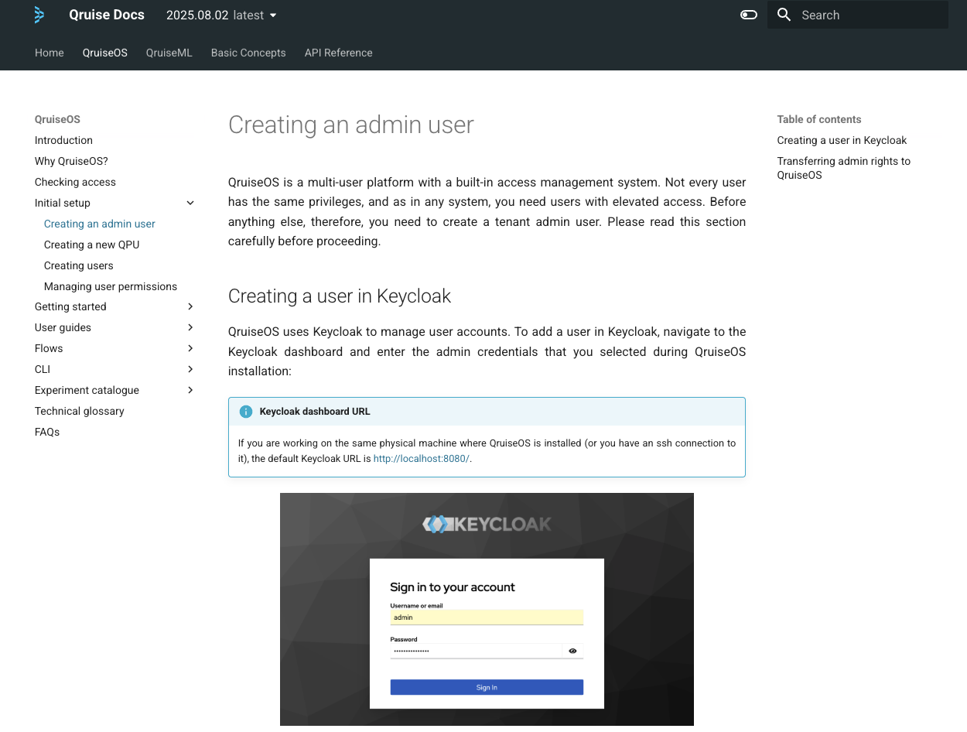The image size is (967, 732).
Task: Go to the Basic Concepts tab
Action: (248, 53)
